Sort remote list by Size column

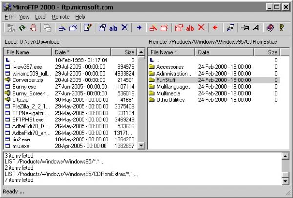pyautogui.click(x=267, y=52)
